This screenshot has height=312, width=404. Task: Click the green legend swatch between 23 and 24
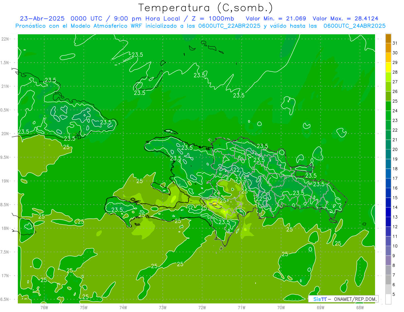[x=388, y=115]
